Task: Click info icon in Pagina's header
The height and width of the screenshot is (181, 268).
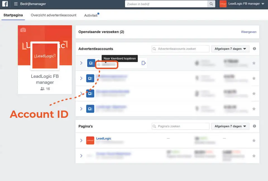Action: (254, 126)
